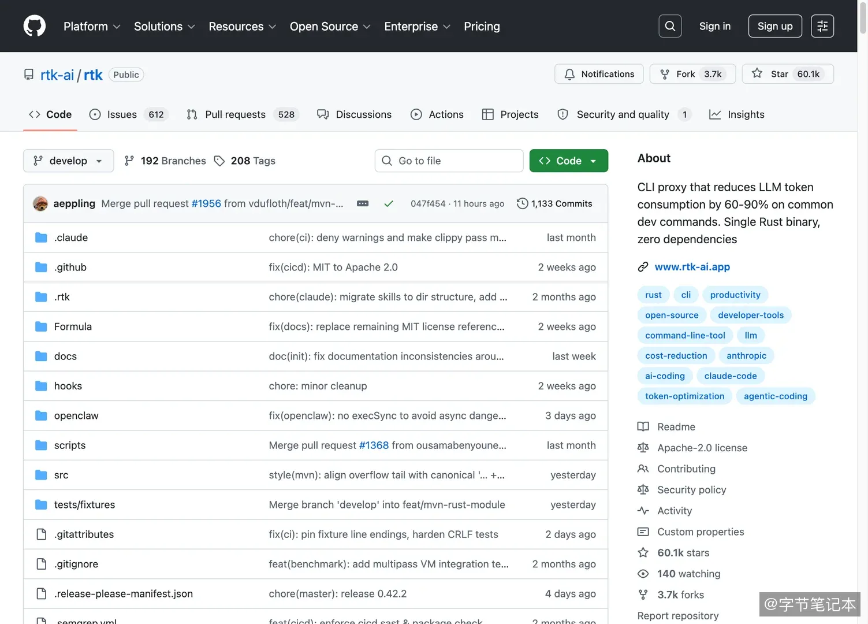868x624 pixels.
Task: Click the Notifications bell icon
Action: [569, 74]
